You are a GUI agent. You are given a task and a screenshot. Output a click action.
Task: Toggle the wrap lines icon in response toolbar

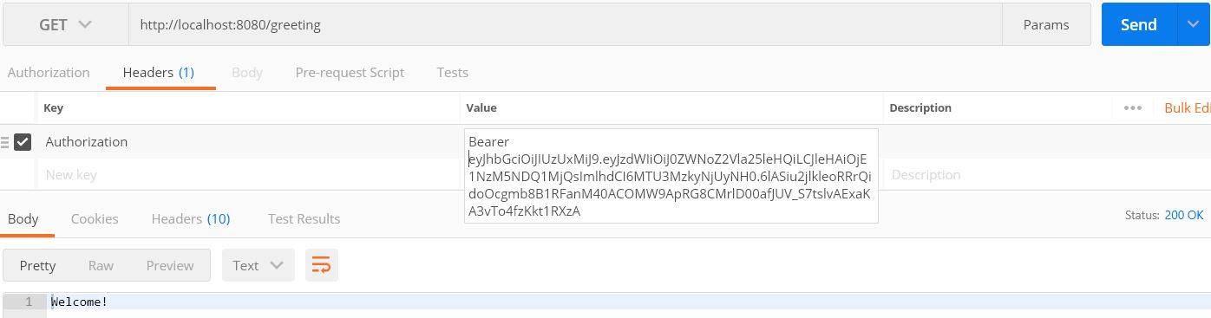(x=321, y=265)
